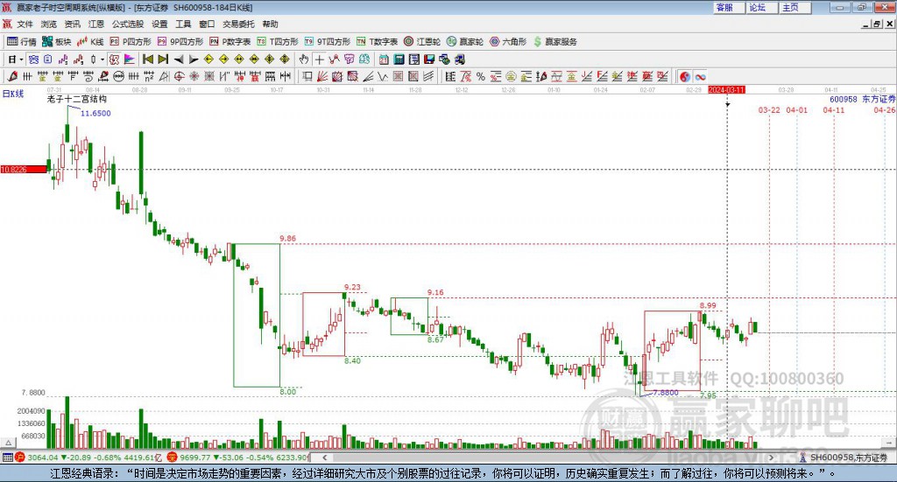Open the 日 period dropdown
The width and height of the screenshot is (897, 482).
15,59
